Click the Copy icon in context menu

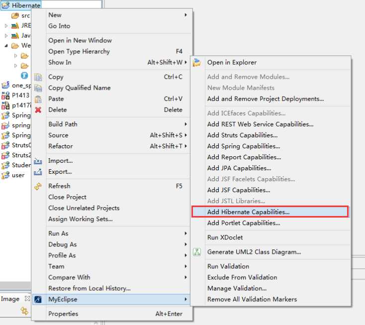[x=38, y=77]
